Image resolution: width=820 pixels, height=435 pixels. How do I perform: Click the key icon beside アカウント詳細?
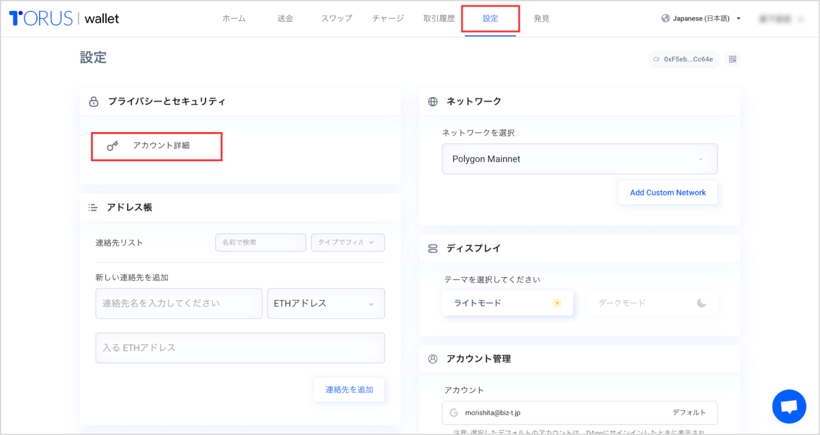[x=112, y=146]
